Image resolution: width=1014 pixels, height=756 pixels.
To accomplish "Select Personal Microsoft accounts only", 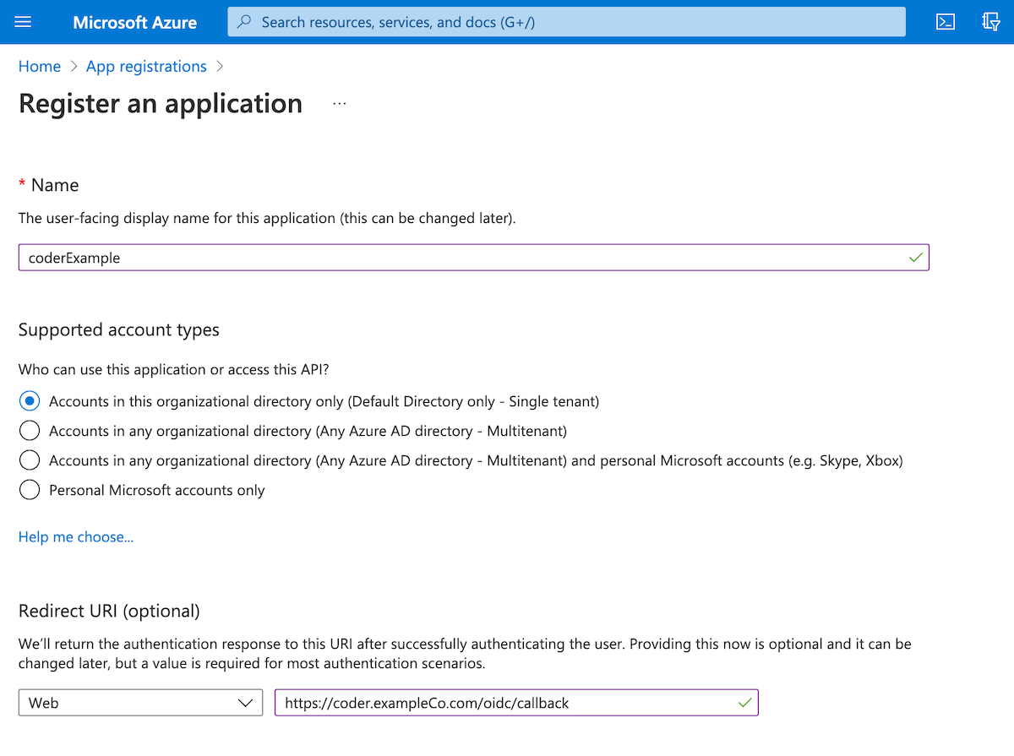I will coord(30,490).
